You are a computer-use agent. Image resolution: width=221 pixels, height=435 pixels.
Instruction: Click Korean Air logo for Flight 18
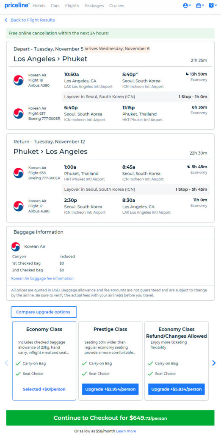(x=18, y=80)
